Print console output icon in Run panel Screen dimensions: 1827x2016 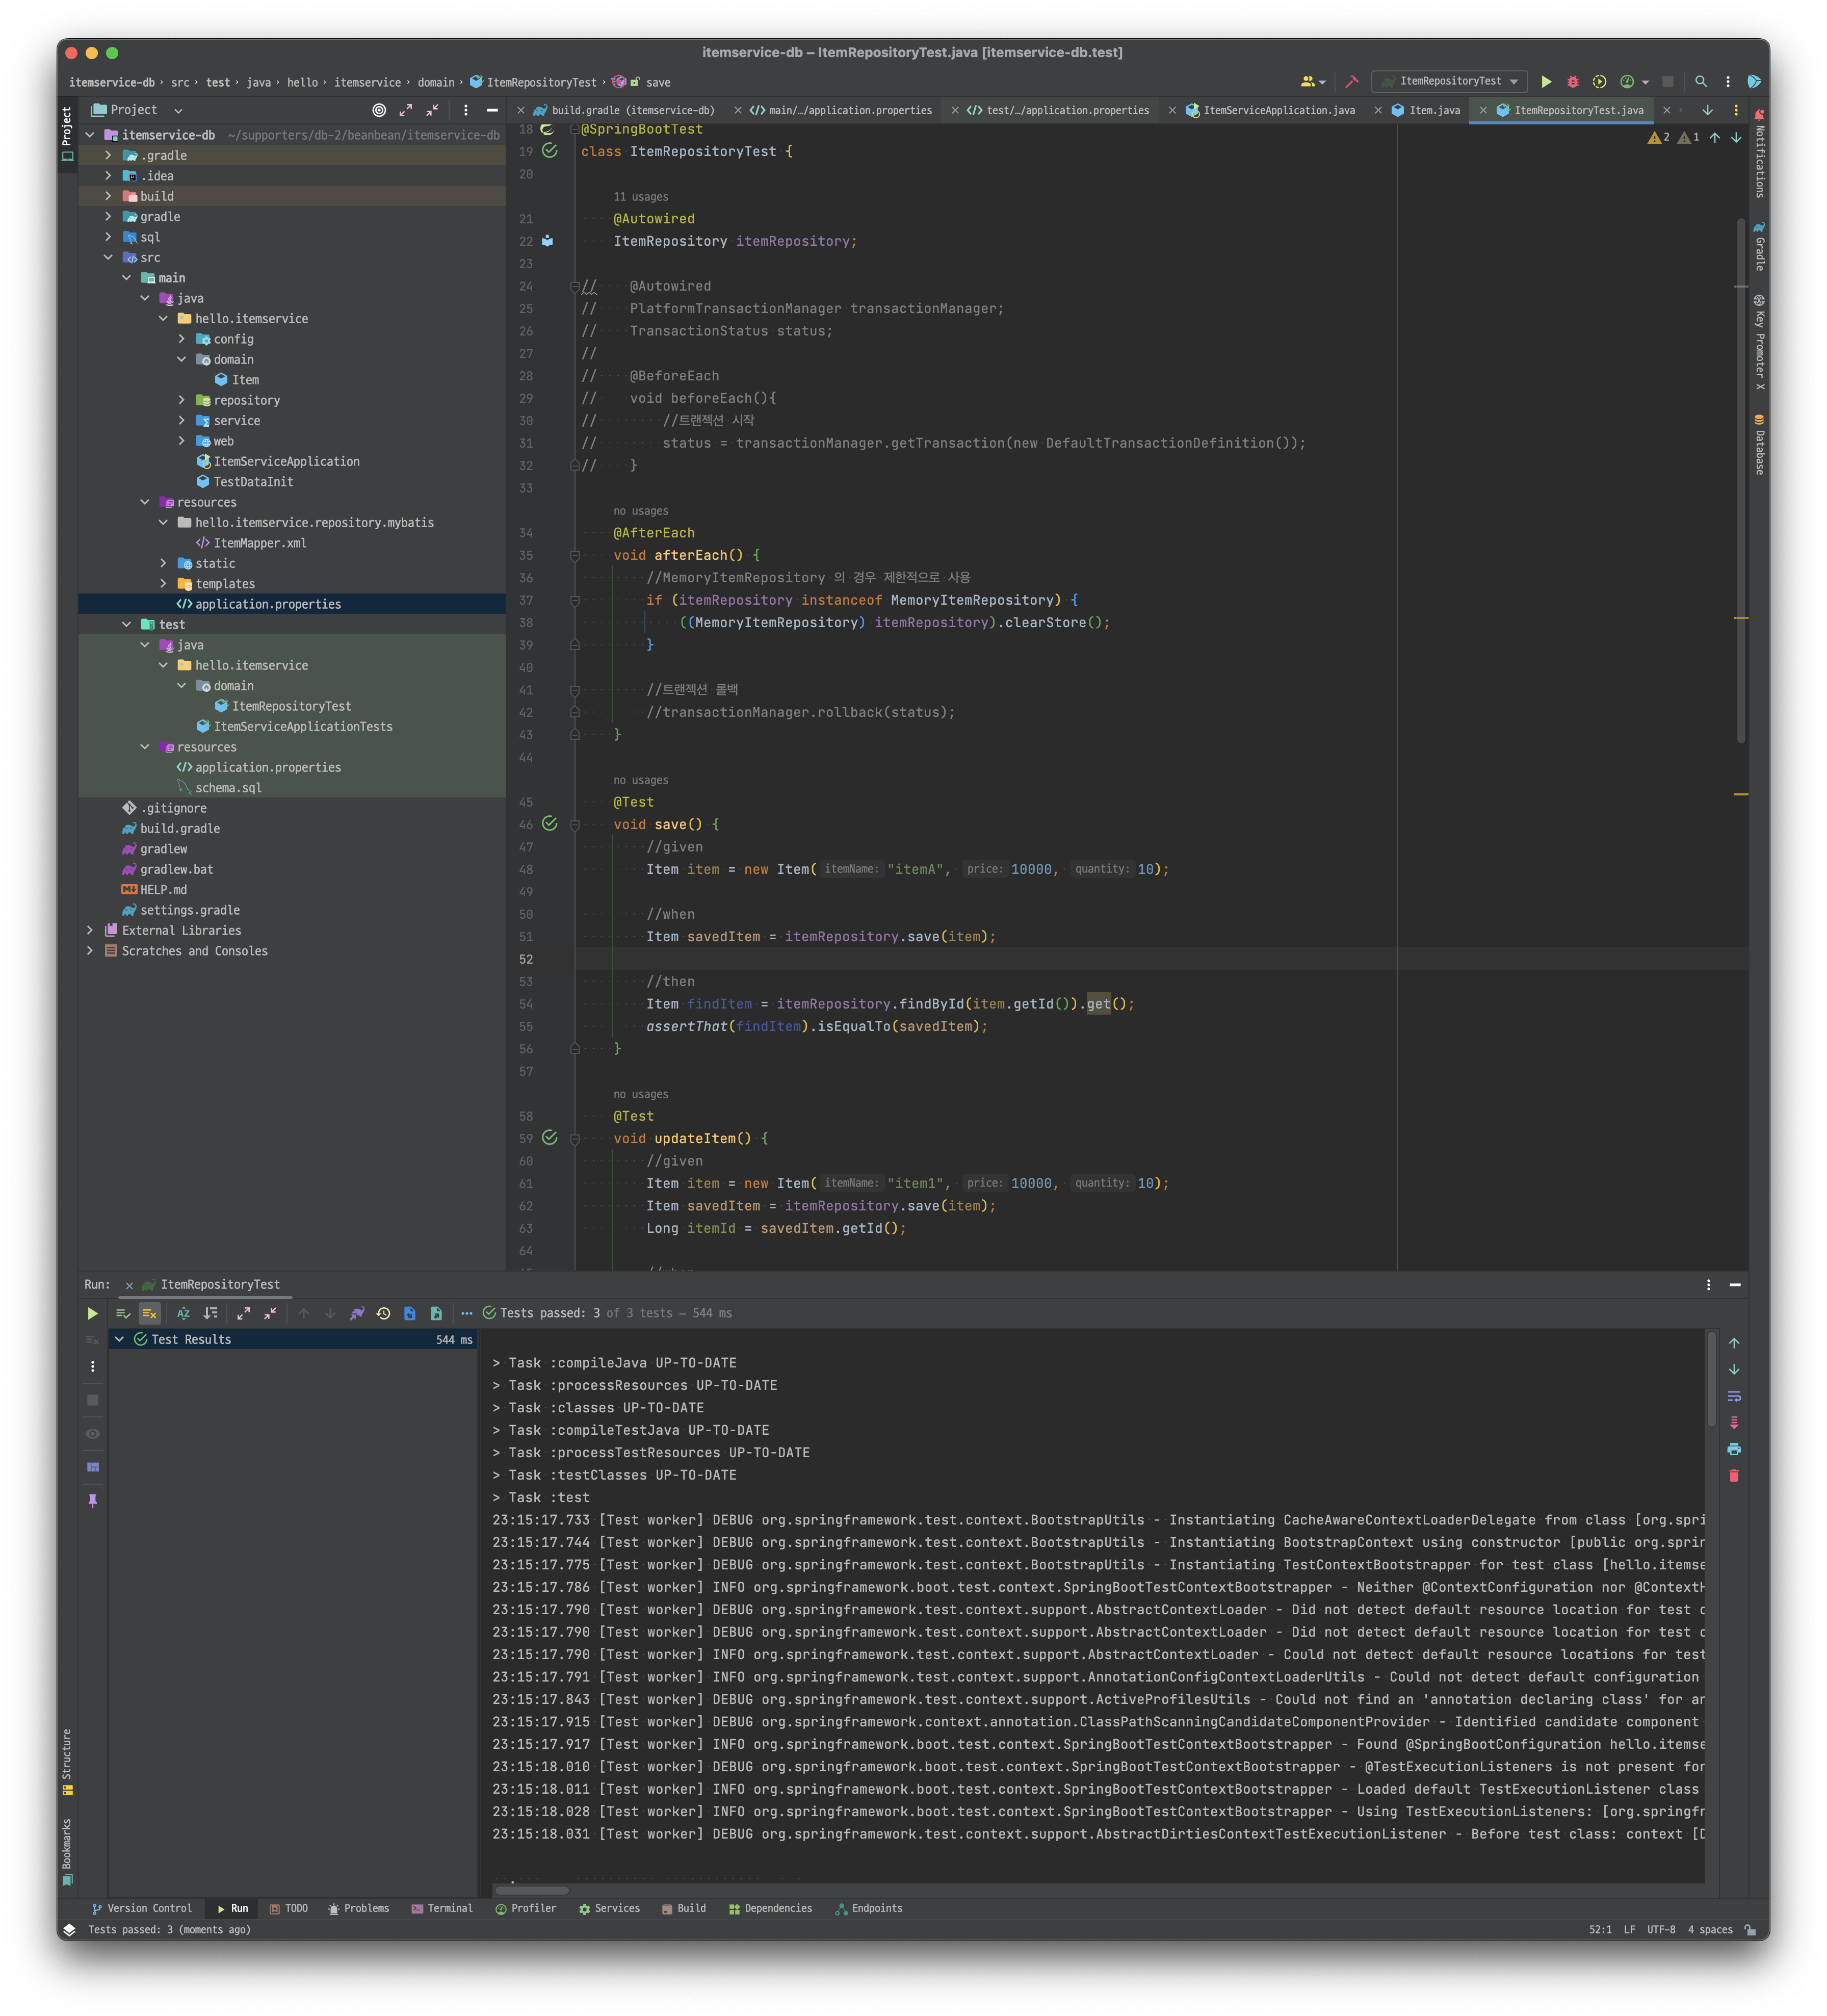1734,1449
